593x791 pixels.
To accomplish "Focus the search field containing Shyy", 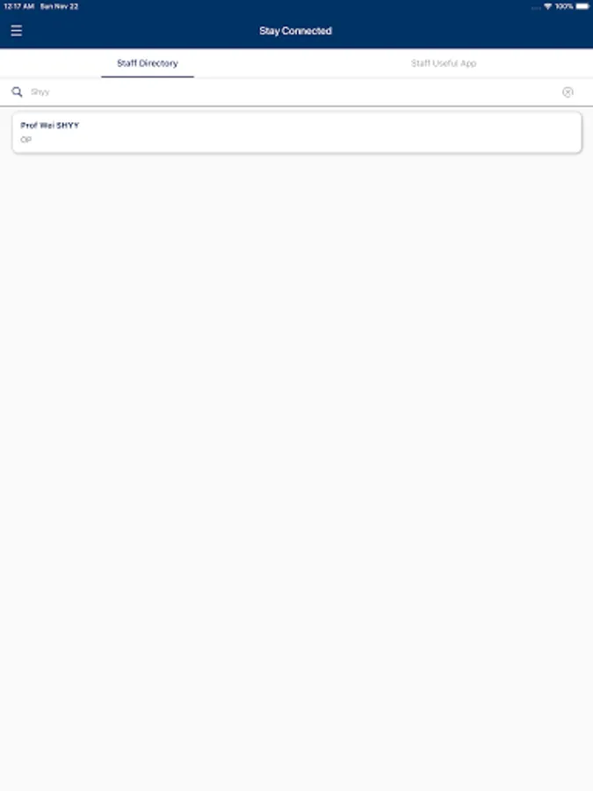I will (x=295, y=91).
